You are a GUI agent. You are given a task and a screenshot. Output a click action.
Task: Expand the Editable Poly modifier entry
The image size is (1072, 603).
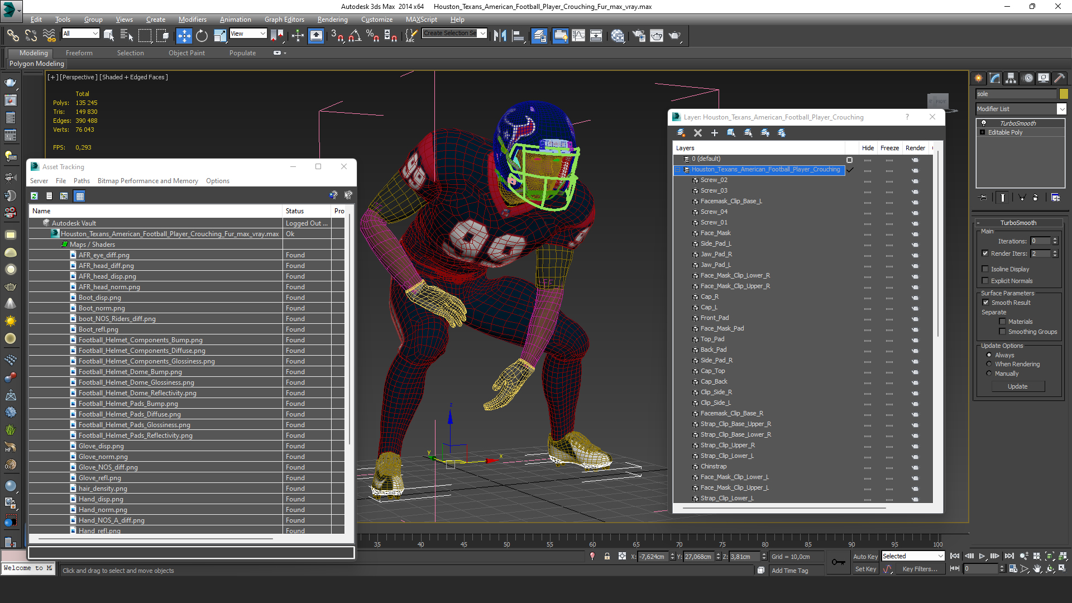coord(982,132)
